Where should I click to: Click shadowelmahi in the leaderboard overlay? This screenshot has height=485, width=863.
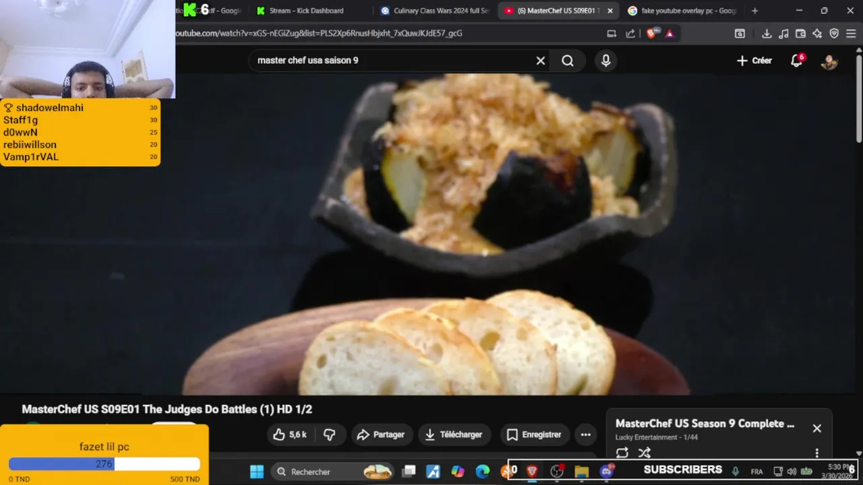coord(50,108)
